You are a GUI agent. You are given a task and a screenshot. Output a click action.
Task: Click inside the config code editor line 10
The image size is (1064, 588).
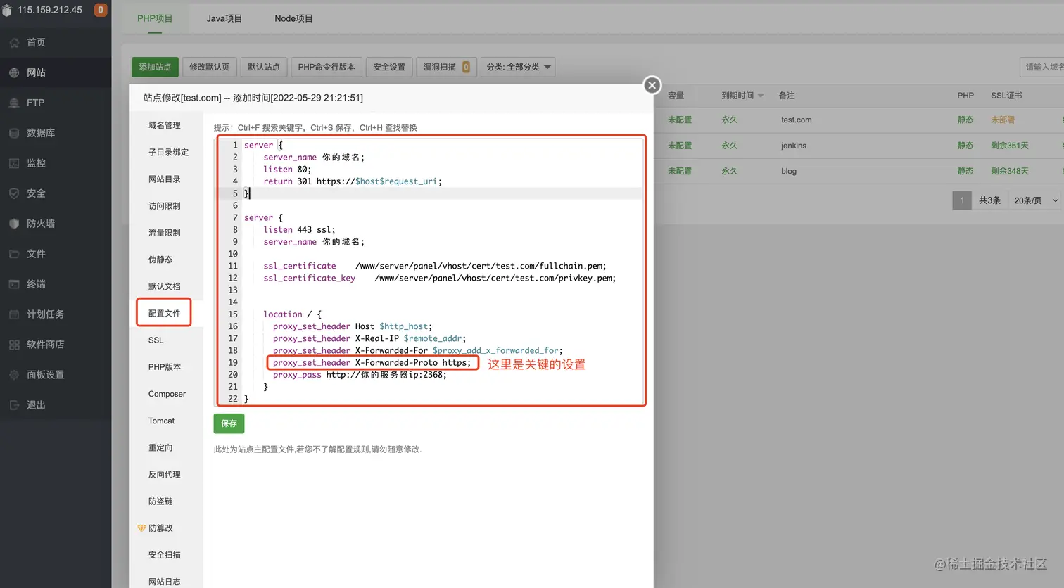point(442,254)
